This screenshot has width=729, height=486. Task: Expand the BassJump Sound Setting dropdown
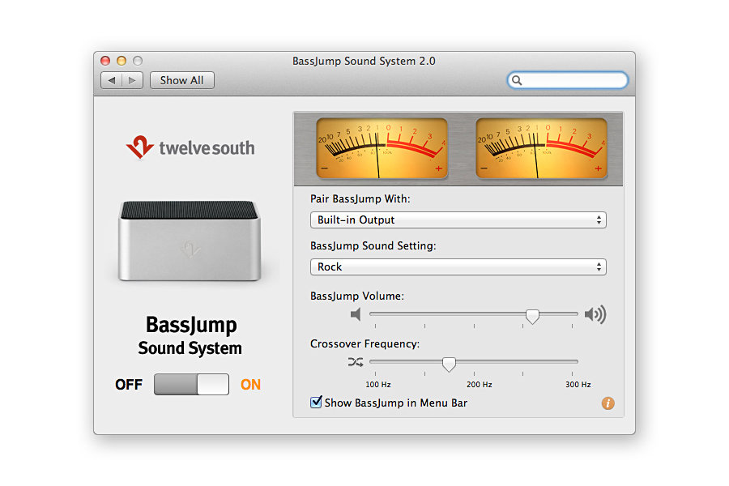tap(458, 267)
